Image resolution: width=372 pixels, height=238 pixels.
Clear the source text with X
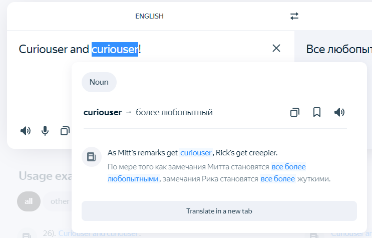[276, 48]
